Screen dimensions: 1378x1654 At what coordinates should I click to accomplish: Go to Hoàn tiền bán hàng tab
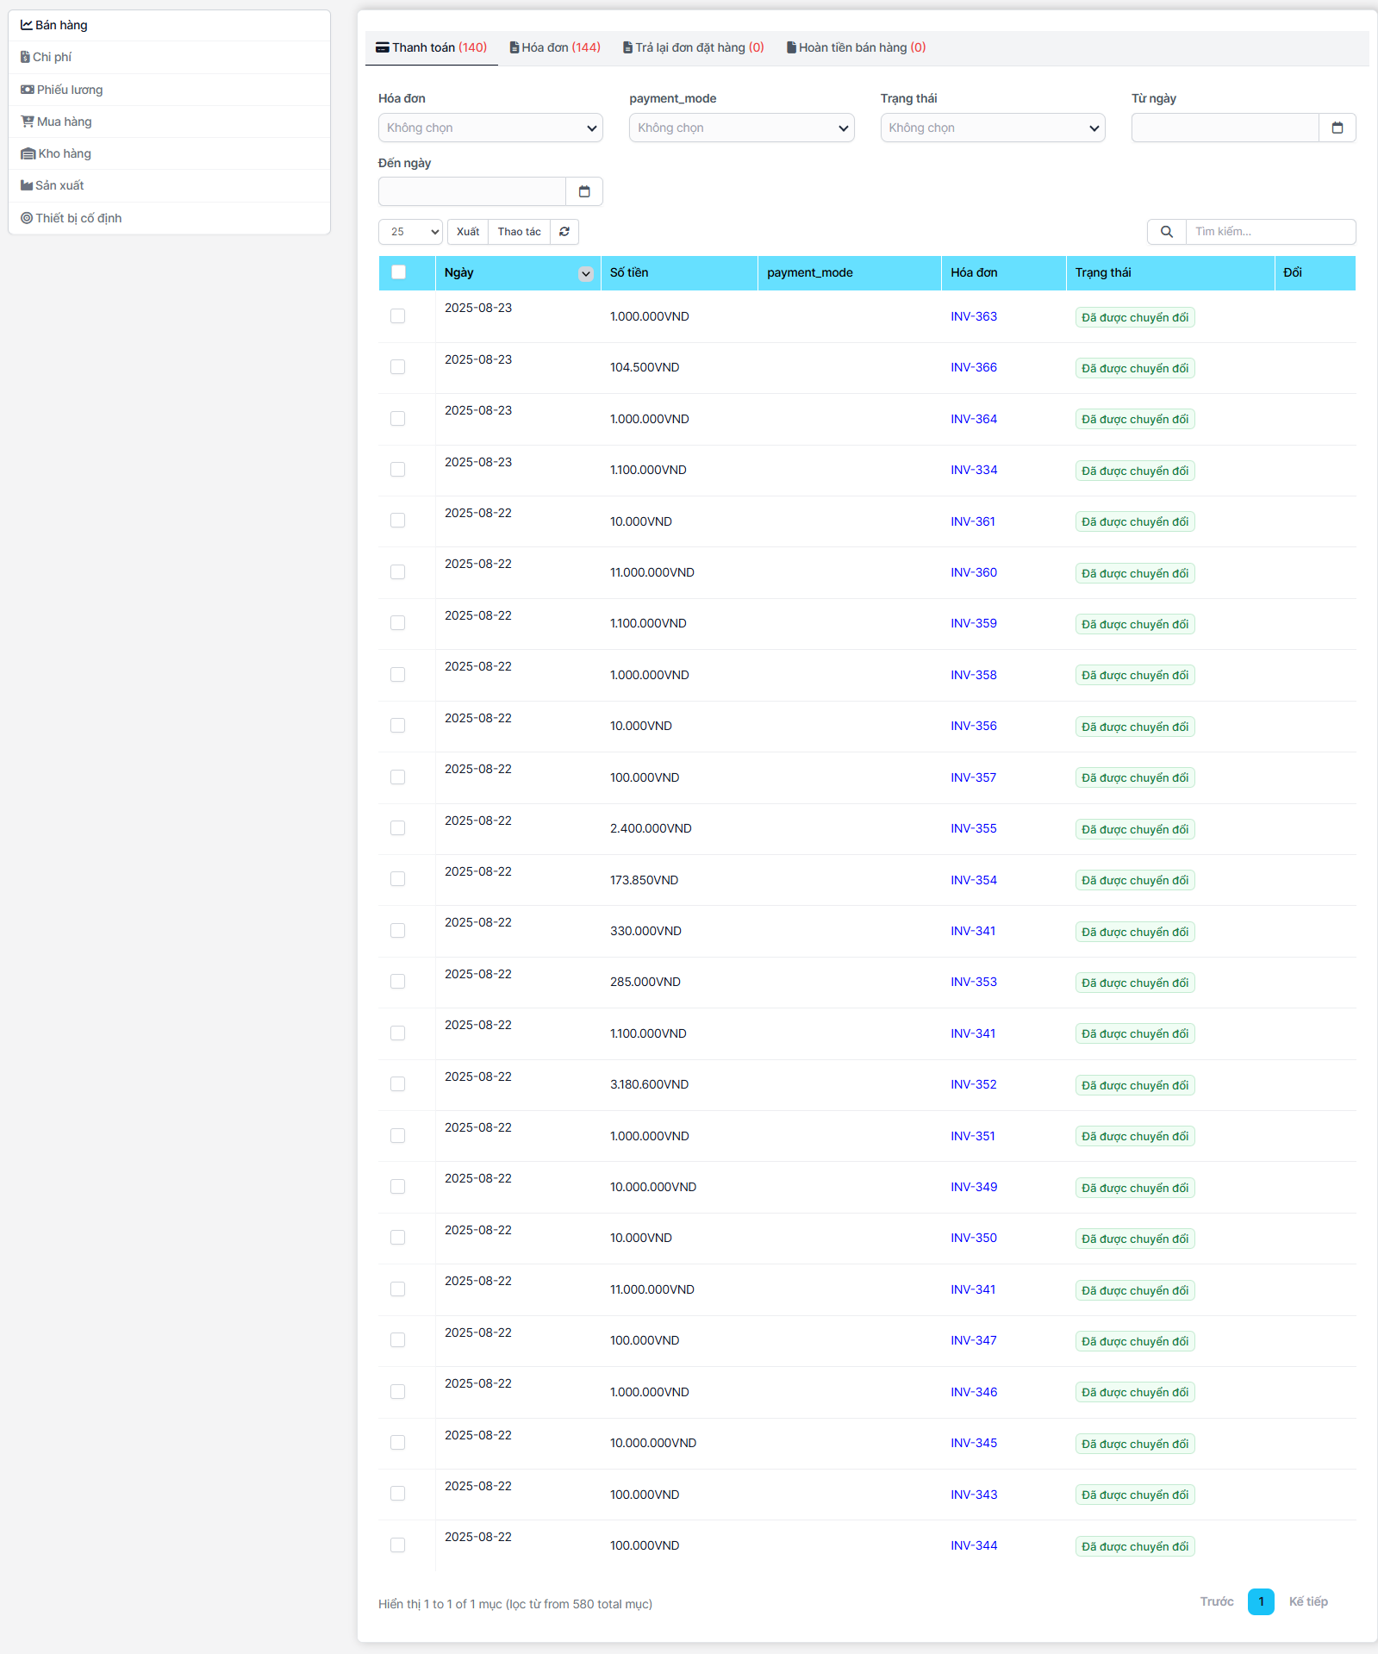[x=856, y=47]
